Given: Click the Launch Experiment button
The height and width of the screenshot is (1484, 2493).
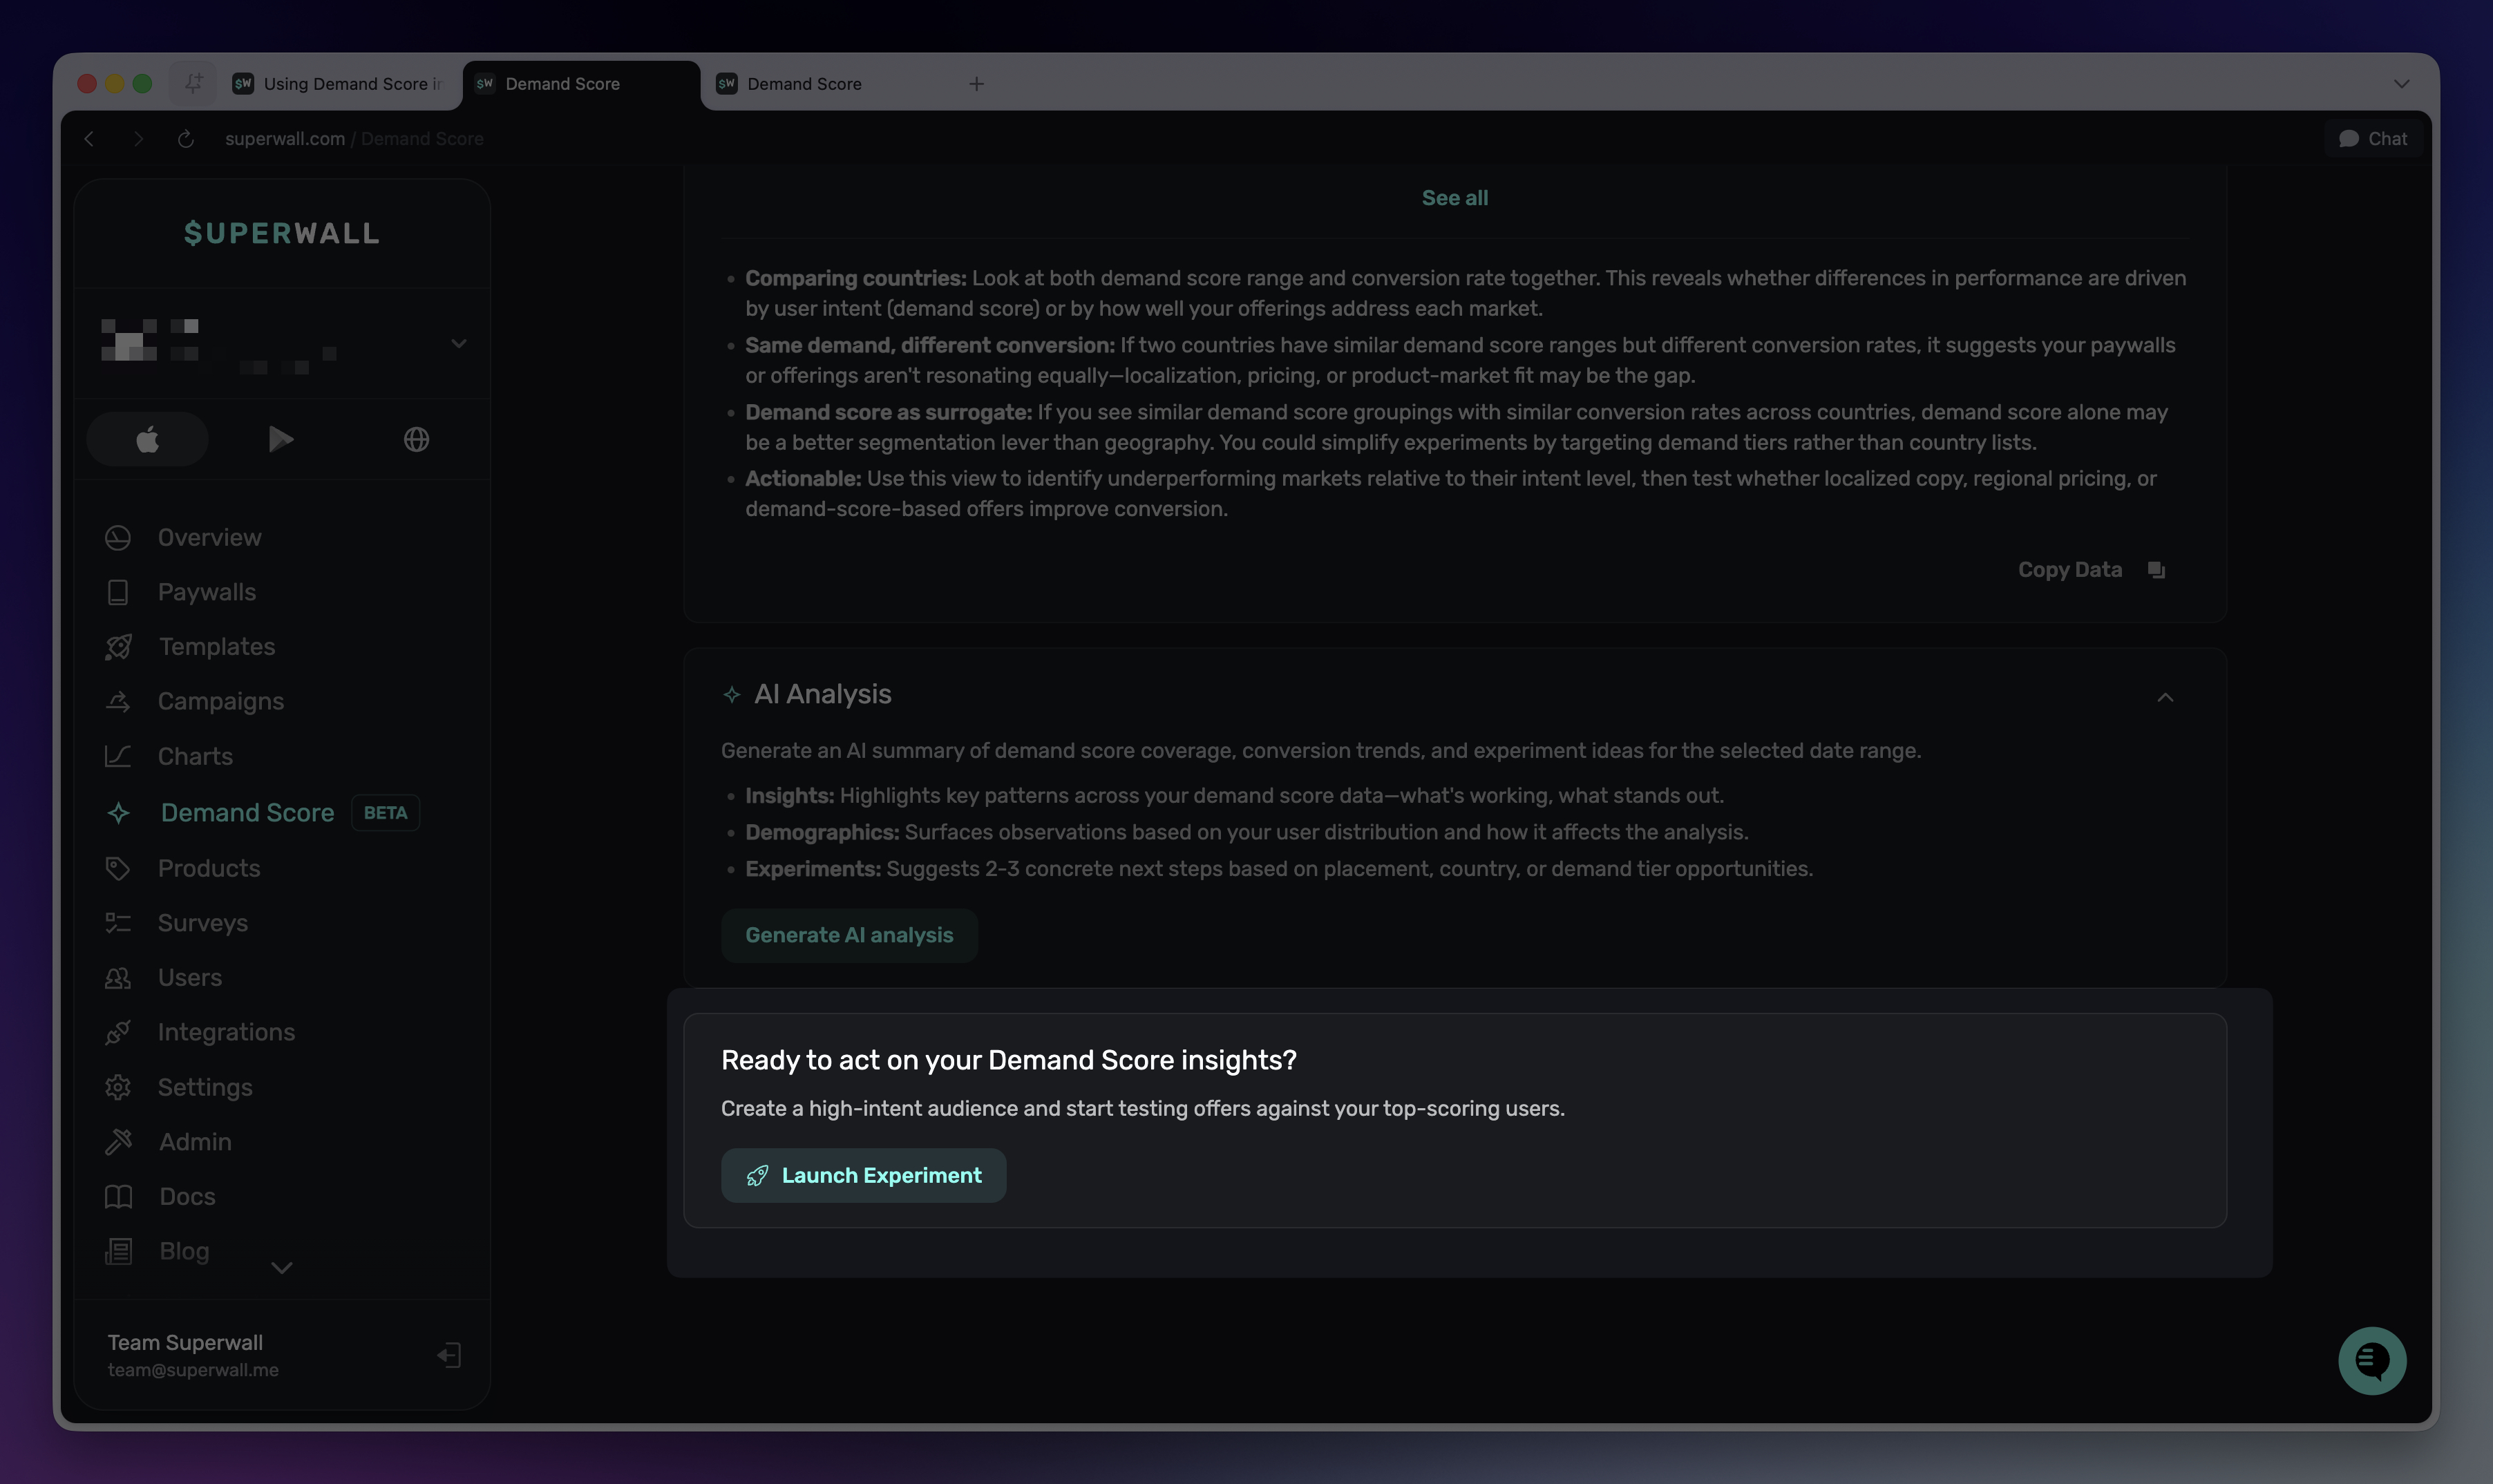Looking at the screenshot, I should click(863, 1175).
